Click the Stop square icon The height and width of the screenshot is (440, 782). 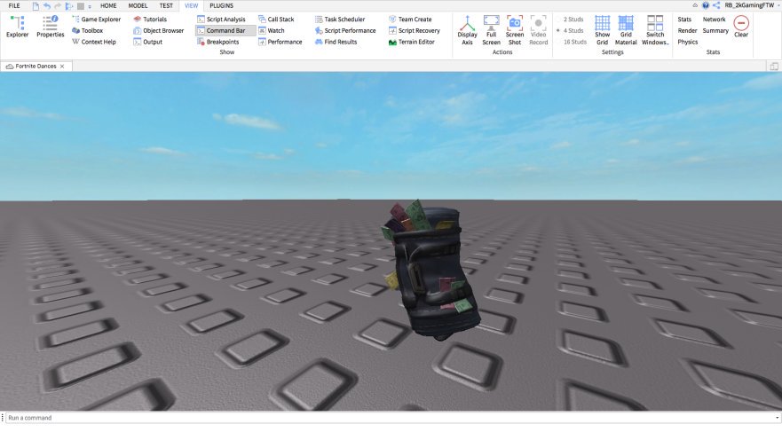pos(80,6)
